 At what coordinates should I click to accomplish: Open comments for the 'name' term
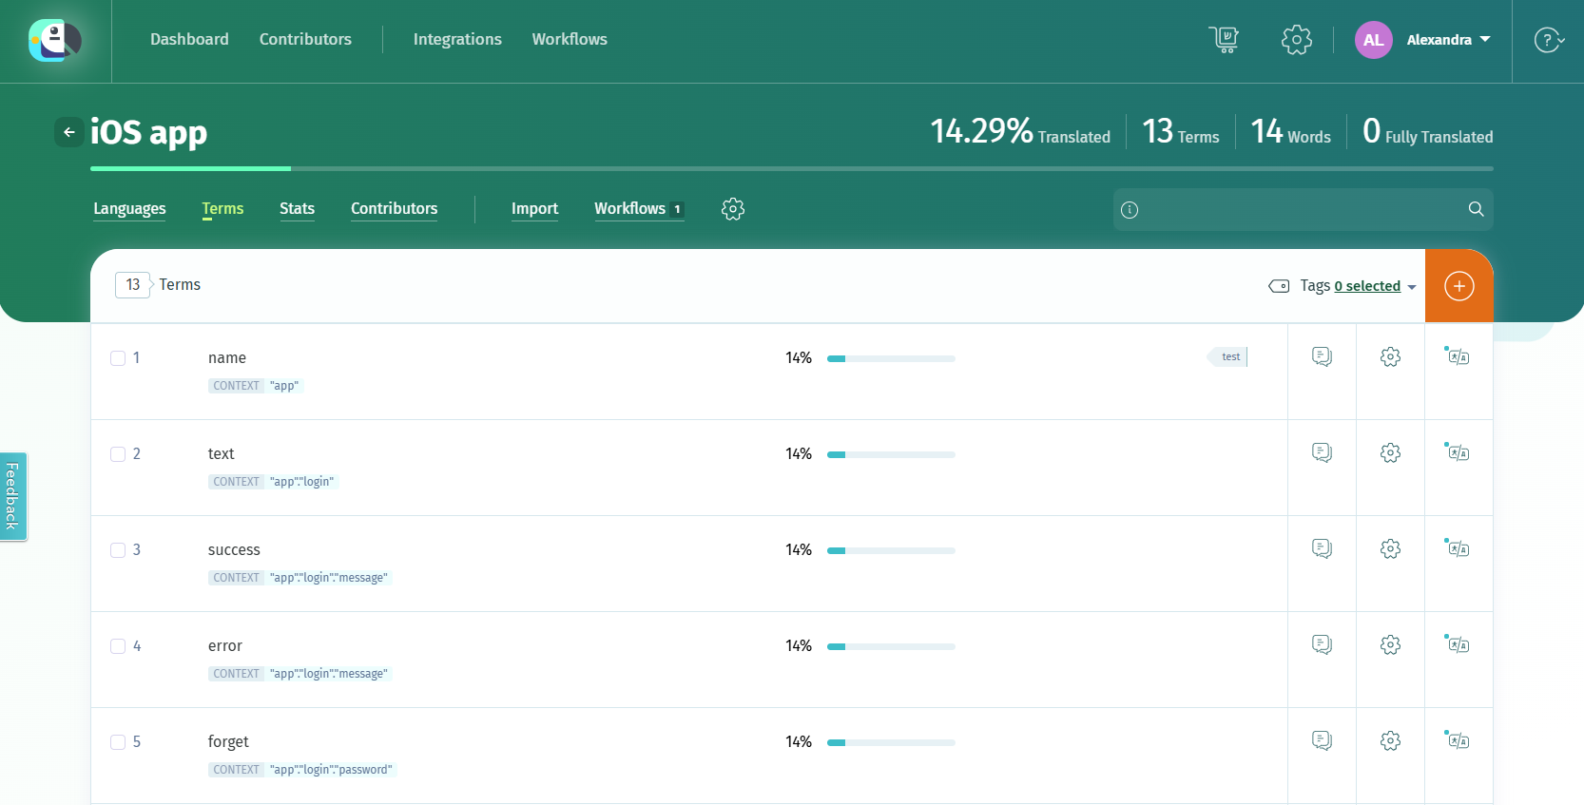click(x=1322, y=356)
